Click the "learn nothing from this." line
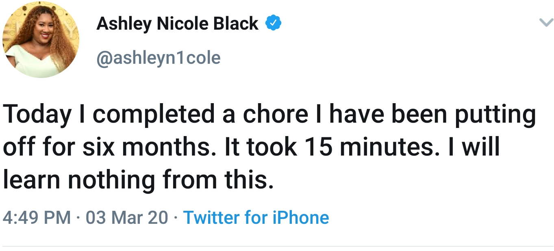Viewport: 554px width, 251px height. [x=138, y=180]
